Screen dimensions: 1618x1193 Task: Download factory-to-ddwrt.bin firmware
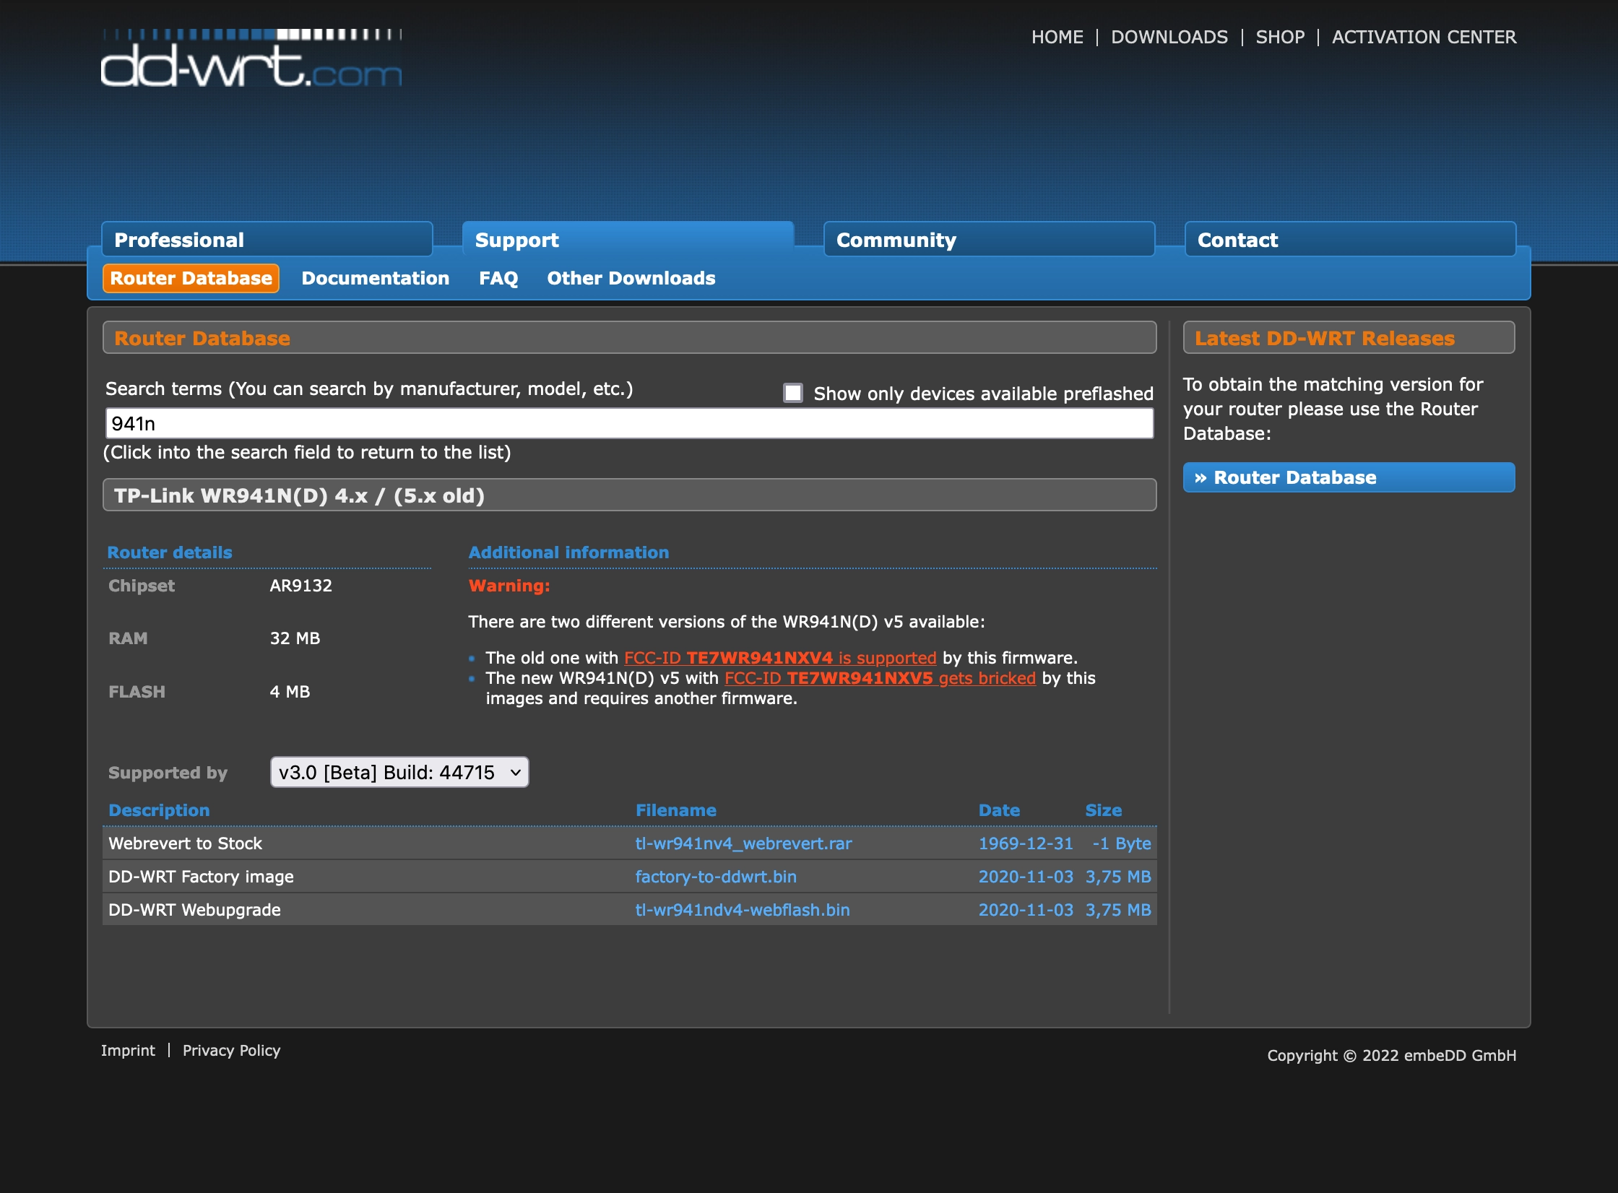pyautogui.click(x=715, y=877)
